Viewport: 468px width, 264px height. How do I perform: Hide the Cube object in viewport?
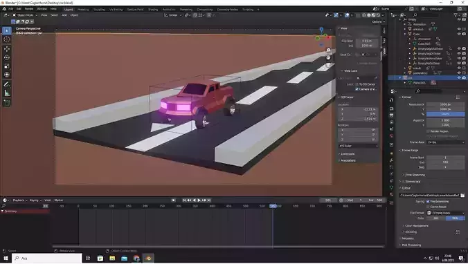459,34
